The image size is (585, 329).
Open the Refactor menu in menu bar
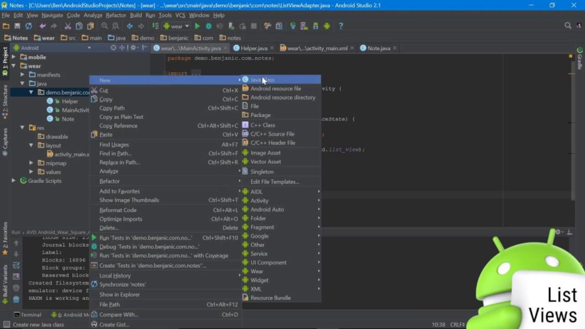115,15
